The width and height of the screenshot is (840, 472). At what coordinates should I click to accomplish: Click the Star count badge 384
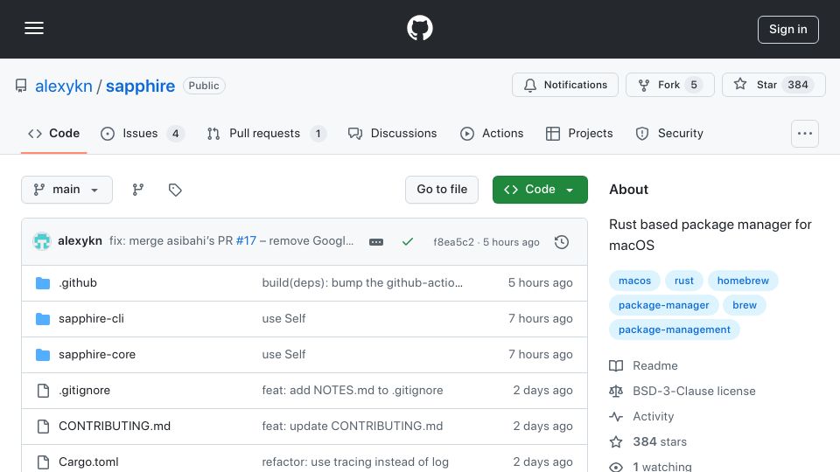(798, 85)
